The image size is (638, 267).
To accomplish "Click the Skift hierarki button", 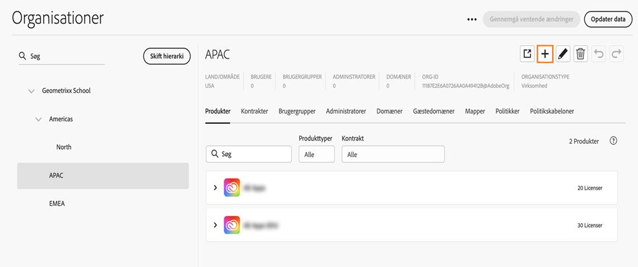I will click(167, 56).
